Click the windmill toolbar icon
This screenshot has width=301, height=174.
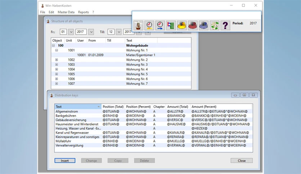138,25
